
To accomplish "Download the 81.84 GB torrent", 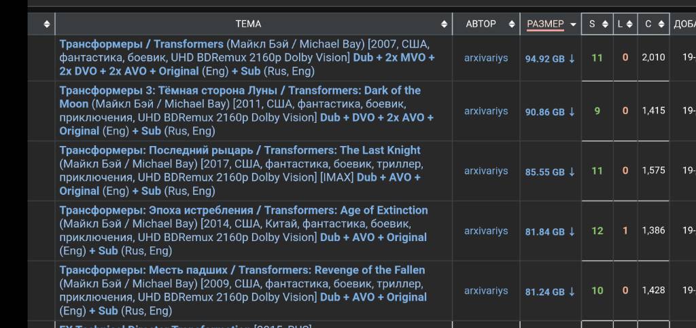I will pyautogui.click(x=550, y=232).
